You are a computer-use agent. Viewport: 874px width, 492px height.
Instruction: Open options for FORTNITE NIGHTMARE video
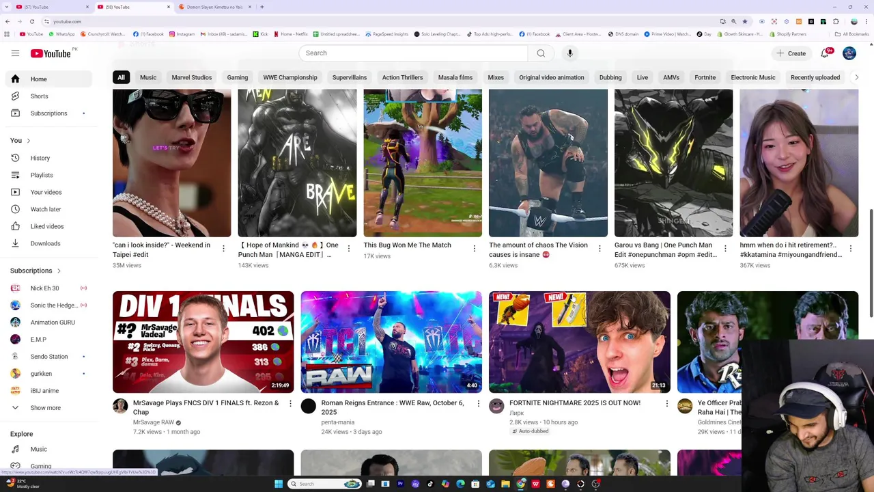[666, 404]
